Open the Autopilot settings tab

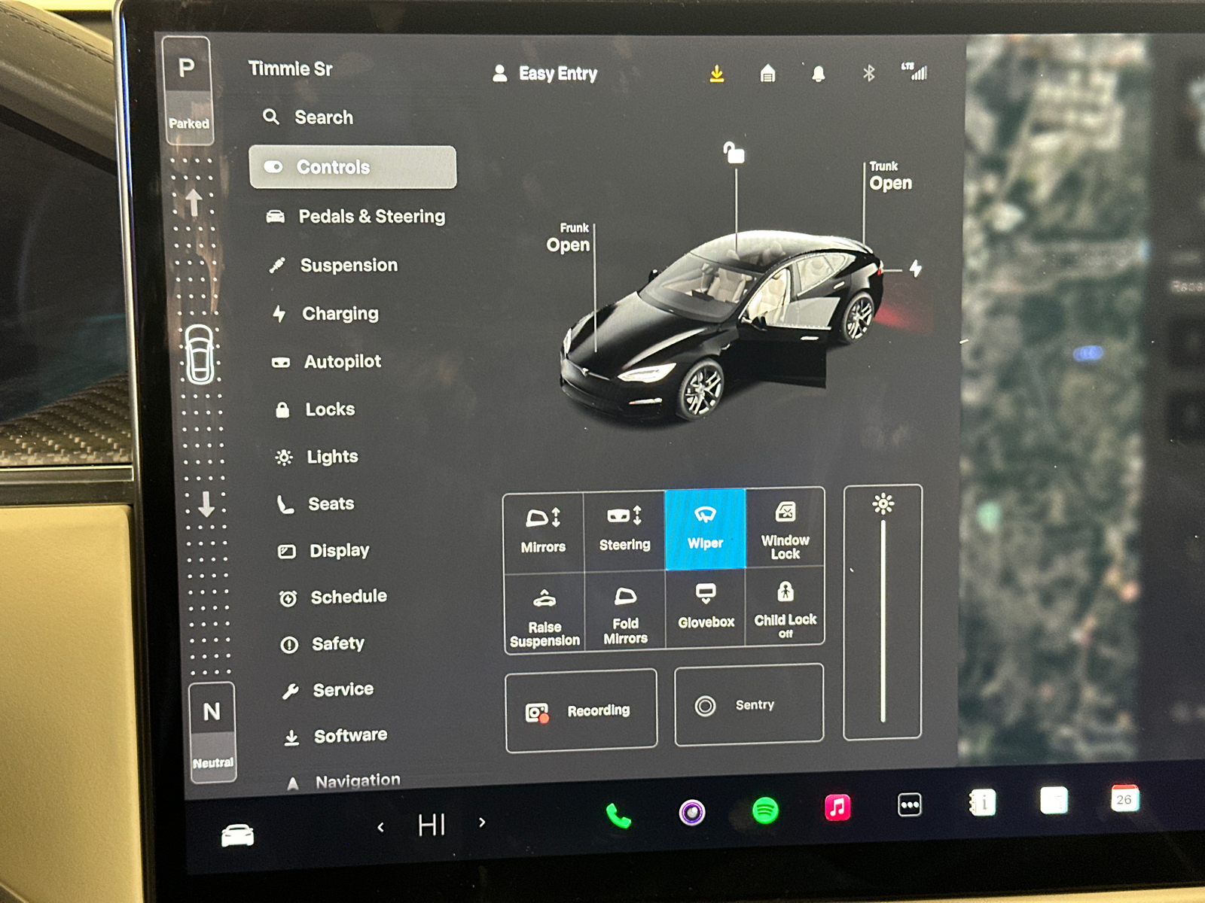pyautogui.click(x=341, y=361)
